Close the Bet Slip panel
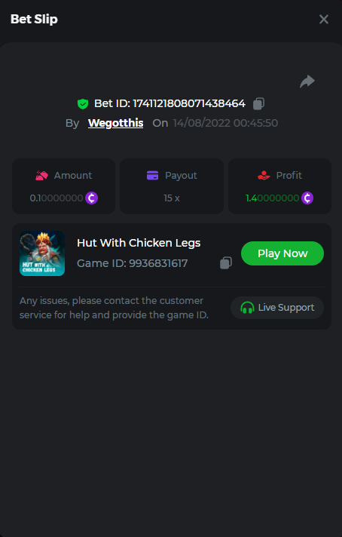This screenshot has width=342, height=537. (x=323, y=19)
